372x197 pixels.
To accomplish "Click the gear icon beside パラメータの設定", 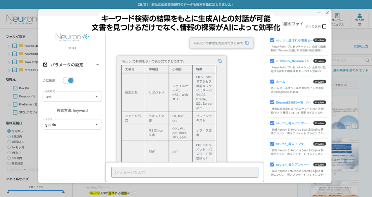I will click(x=45, y=65).
